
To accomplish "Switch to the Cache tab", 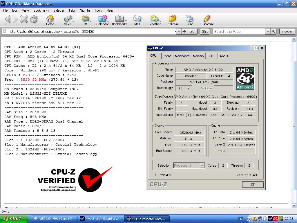I will pos(167,56).
